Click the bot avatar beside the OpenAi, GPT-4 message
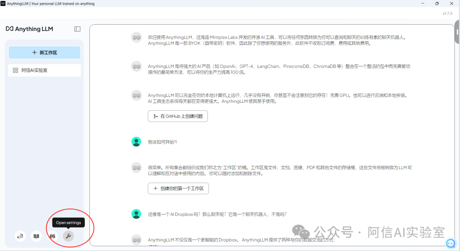This screenshot has height=251, width=460. (136, 66)
